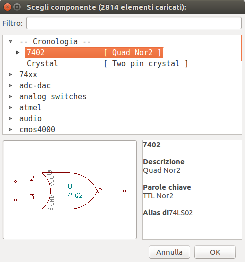
Task: Collapse the Cronologia history group
Action: tap(10, 41)
